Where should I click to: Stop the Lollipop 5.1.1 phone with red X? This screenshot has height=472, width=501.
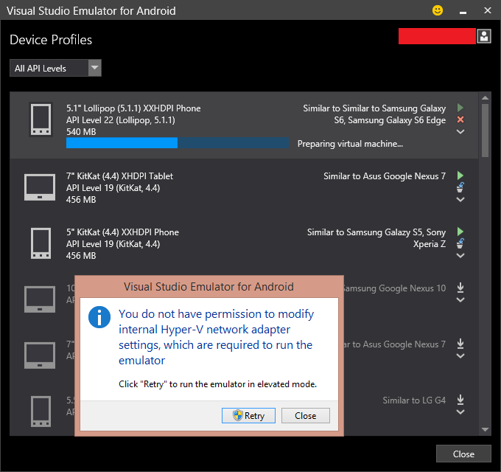pos(460,119)
